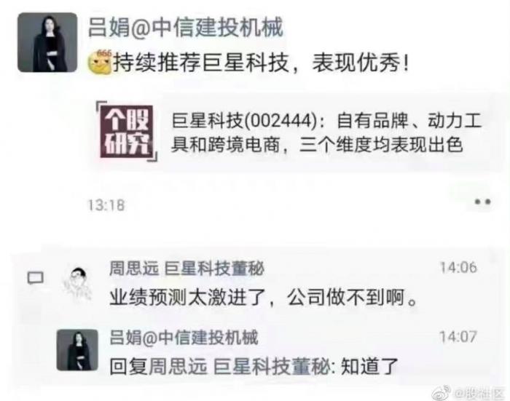Image resolution: width=510 pixels, height=401 pixels.
Task: Open the two-dot like and comment menu
Action: 482,202
